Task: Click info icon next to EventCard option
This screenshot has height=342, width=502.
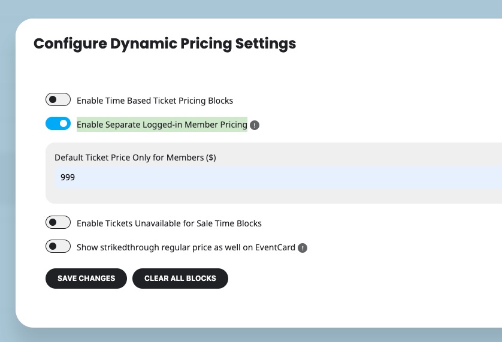Action: 303,248
